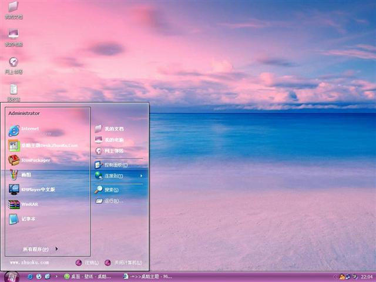Click the network connection tray icon
The height and width of the screenshot is (282, 376).
pos(348,277)
